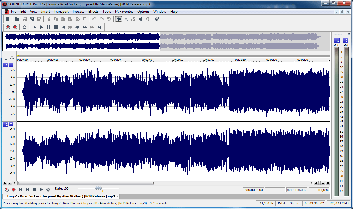The image size is (353, 209).
Task: Open the FX Favorites menu
Action: coord(124,12)
